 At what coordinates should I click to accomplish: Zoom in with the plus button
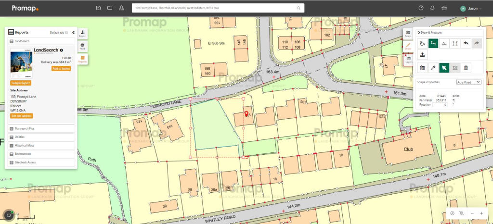pyautogui.click(x=481, y=213)
